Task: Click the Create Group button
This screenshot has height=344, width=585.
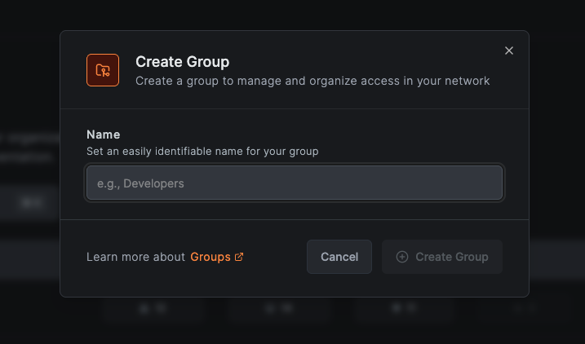Action: [441, 257]
